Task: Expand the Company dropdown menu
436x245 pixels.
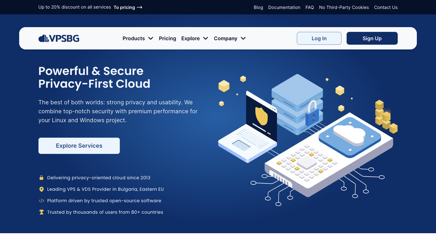Action: click(229, 39)
